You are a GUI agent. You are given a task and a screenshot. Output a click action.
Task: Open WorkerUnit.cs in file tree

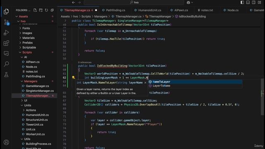point(35,134)
